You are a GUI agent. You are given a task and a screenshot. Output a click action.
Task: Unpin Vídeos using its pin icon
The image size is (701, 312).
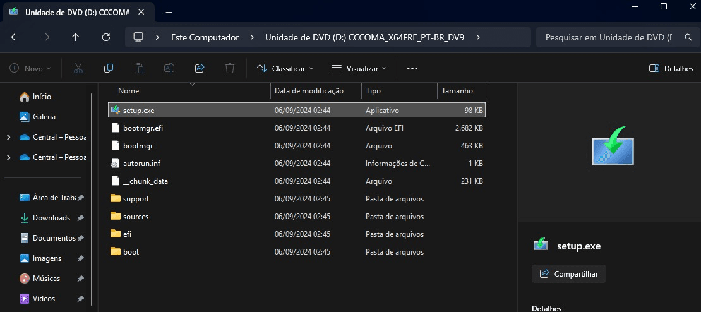tap(80, 299)
